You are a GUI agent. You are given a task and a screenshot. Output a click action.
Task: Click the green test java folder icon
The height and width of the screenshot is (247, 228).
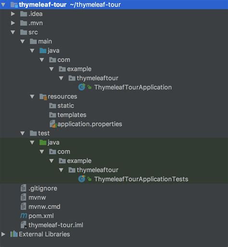(43, 143)
